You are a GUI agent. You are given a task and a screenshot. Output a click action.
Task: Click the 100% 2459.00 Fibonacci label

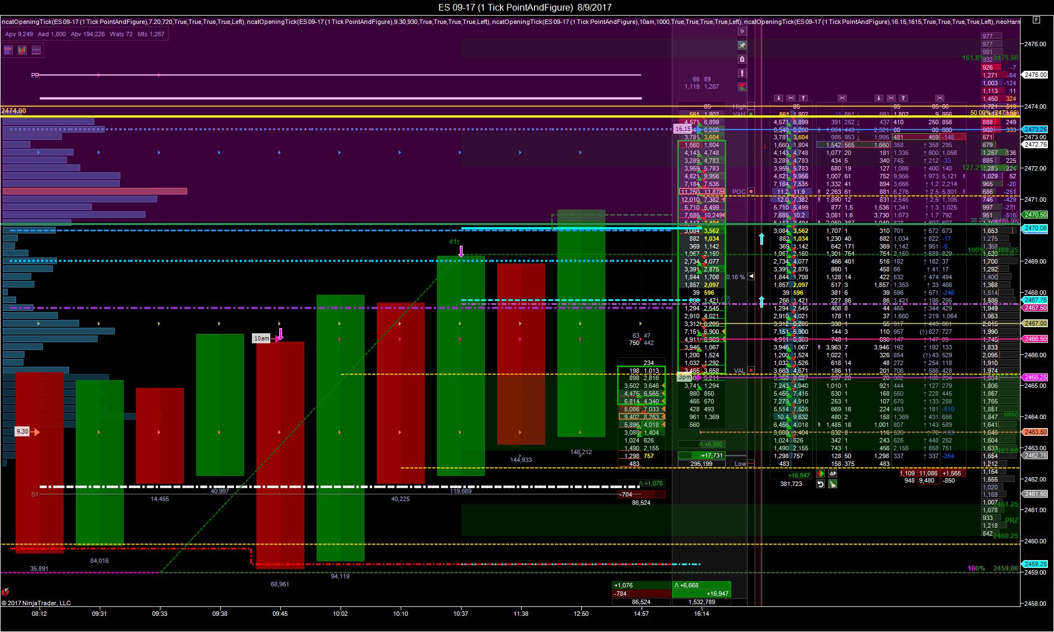993,568
